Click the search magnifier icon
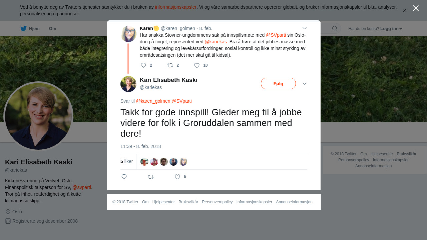Image resolution: width=427 pixels, height=240 pixels. pos(335,28)
